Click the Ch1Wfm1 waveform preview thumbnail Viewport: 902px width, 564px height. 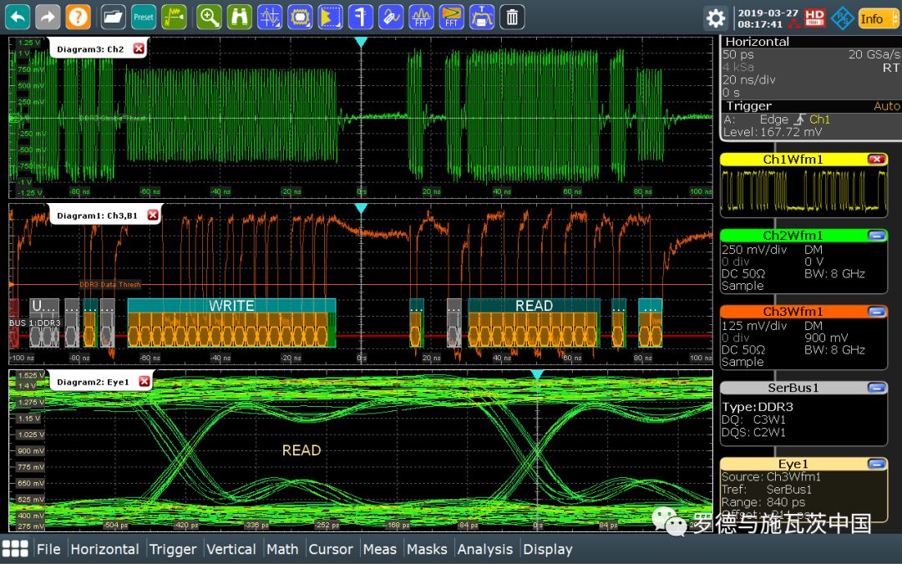click(x=803, y=190)
